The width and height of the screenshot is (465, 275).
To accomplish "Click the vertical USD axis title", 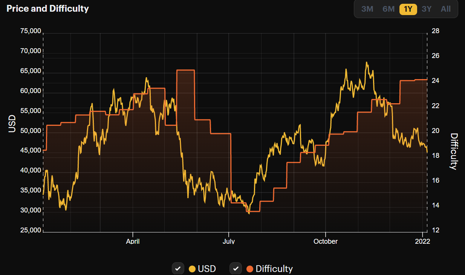I will click(x=12, y=124).
